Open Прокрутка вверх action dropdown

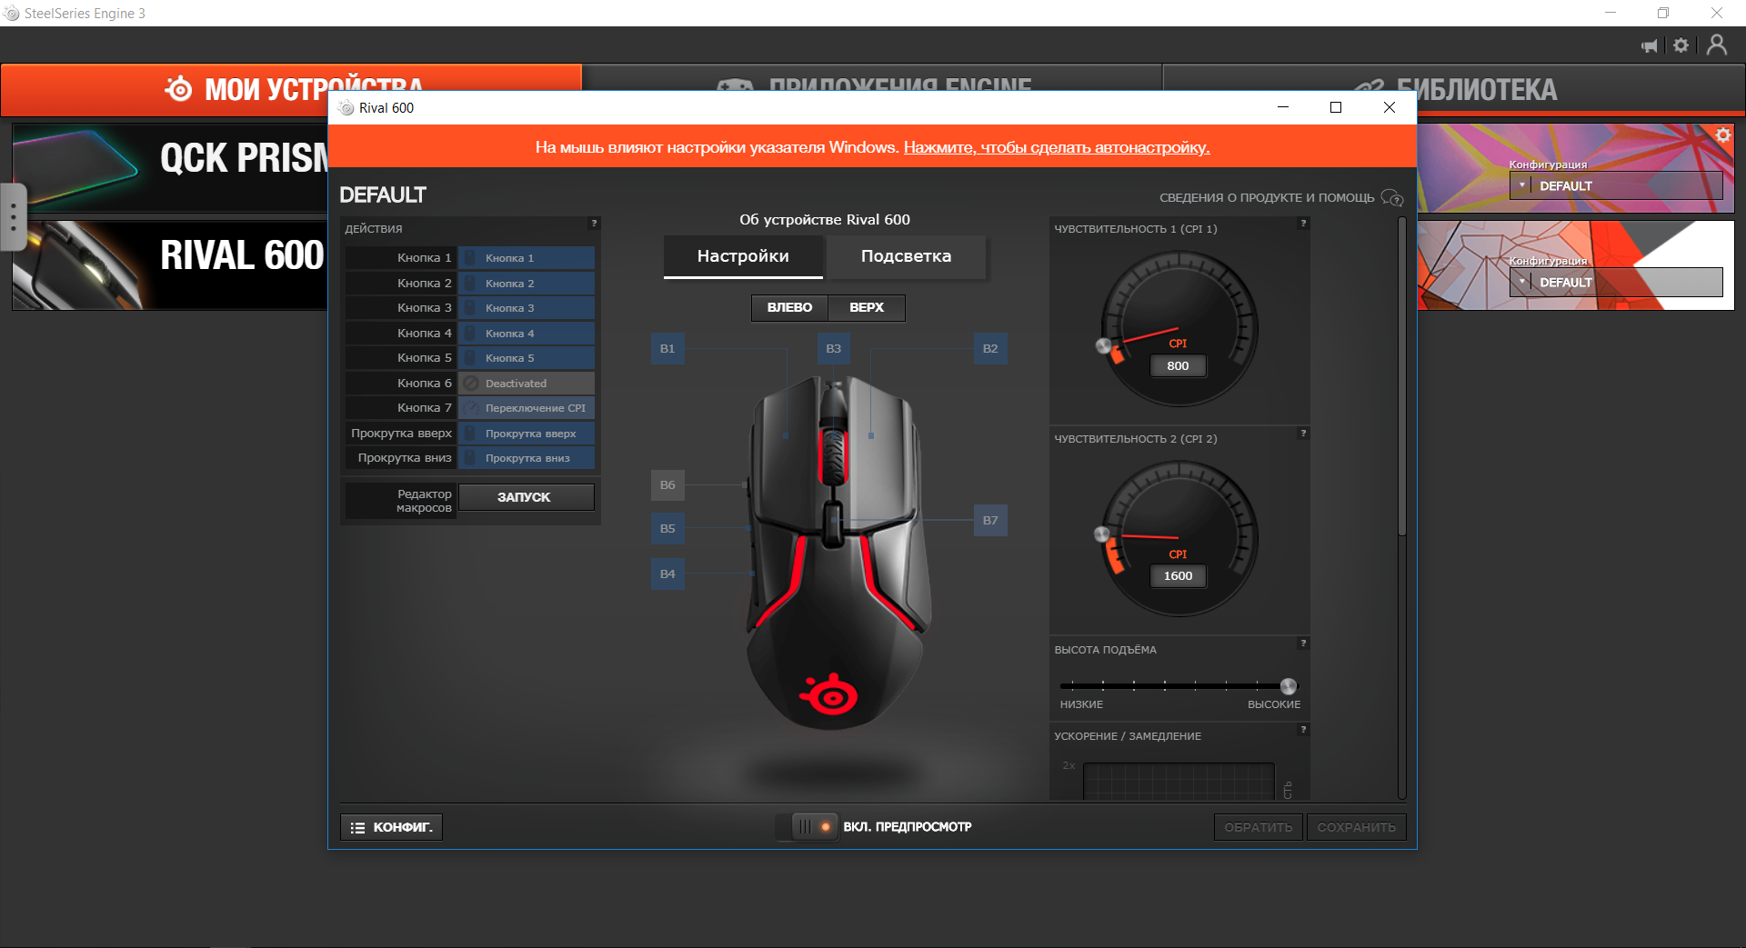point(527,434)
